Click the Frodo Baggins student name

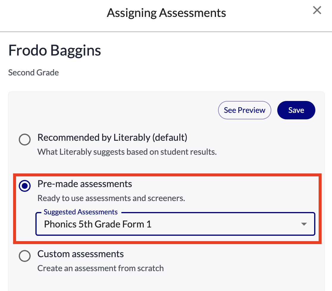tap(55, 50)
